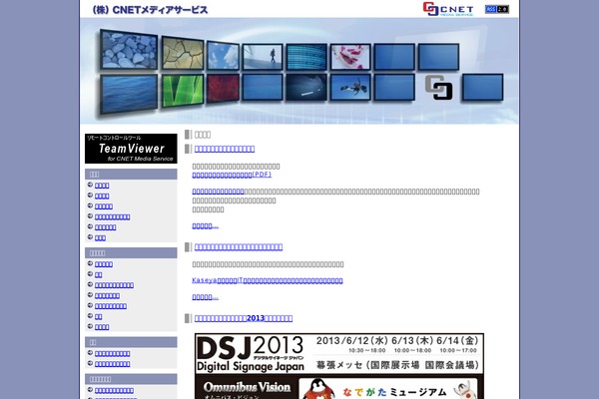Follow the link beginning with Kaseya
599x399 pixels.
pos(268,280)
